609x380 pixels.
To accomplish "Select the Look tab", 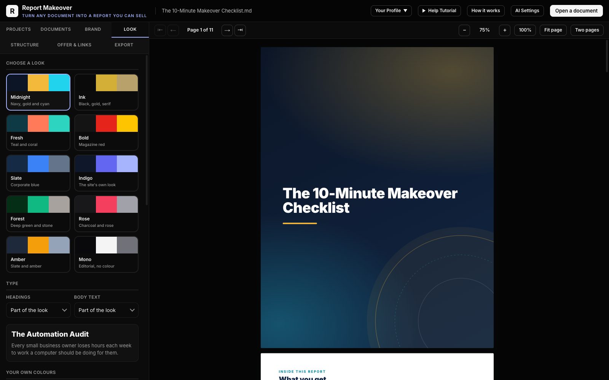I will click(x=130, y=29).
